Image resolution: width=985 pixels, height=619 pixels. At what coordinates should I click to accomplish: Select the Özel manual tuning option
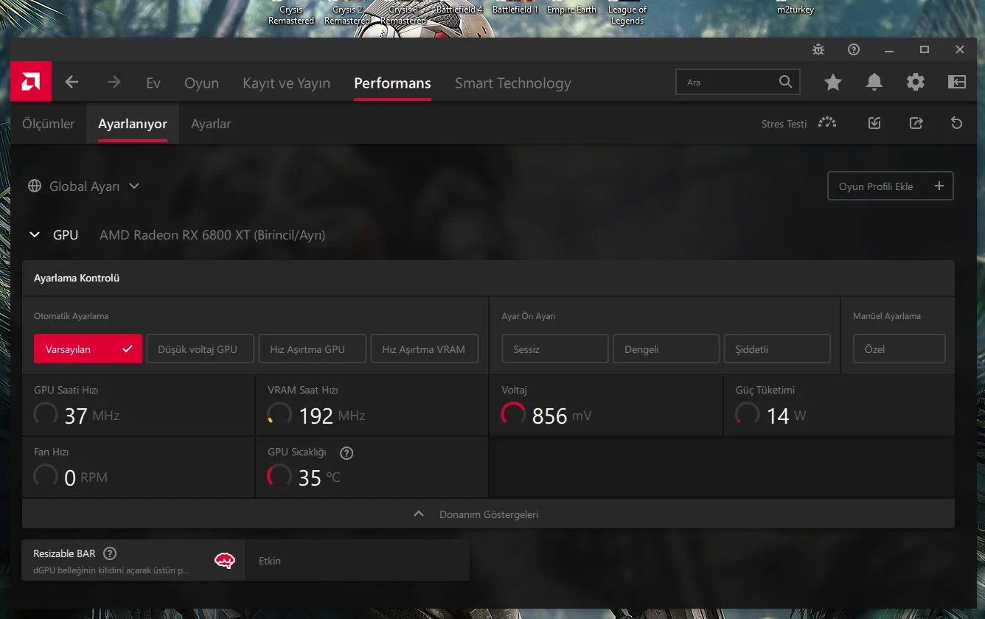[899, 349]
